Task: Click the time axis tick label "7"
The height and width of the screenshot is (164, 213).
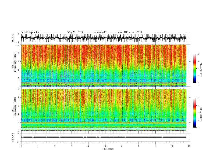Action: (139, 146)
